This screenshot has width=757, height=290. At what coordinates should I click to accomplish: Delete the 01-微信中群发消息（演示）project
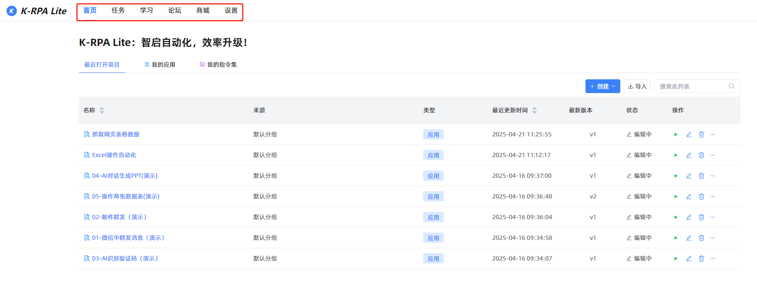click(701, 238)
